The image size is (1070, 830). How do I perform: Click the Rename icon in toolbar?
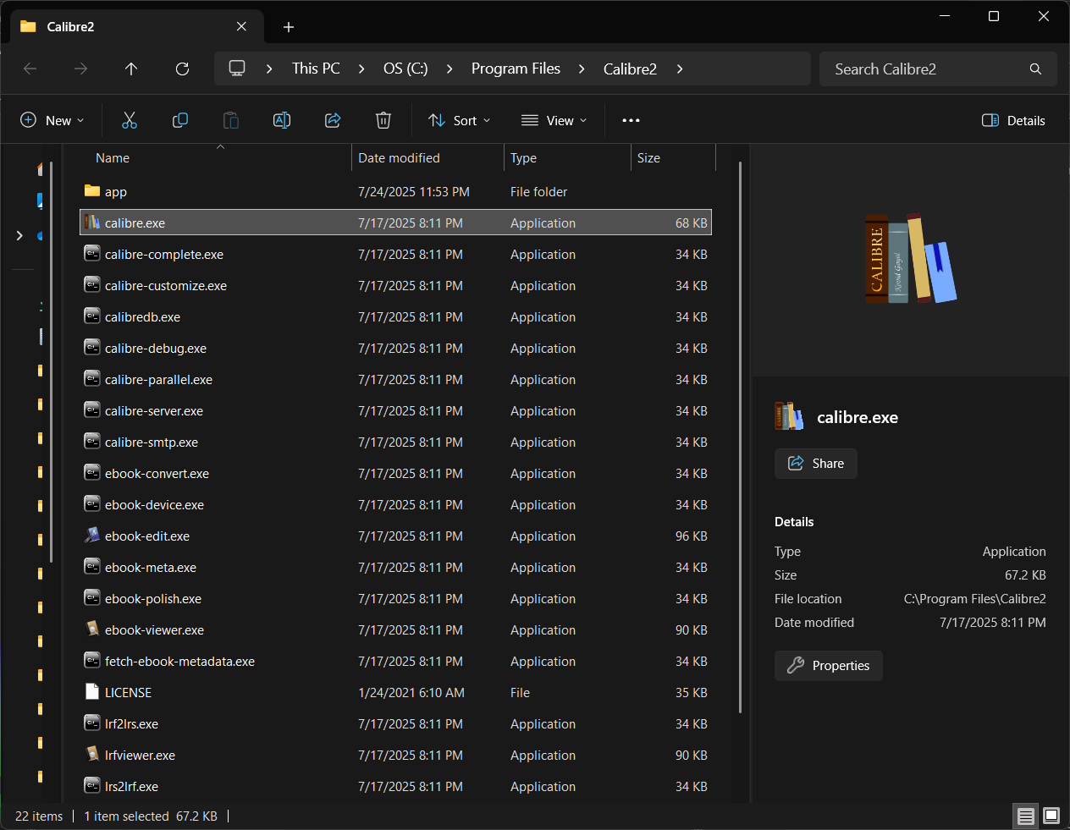tap(282, 120)
